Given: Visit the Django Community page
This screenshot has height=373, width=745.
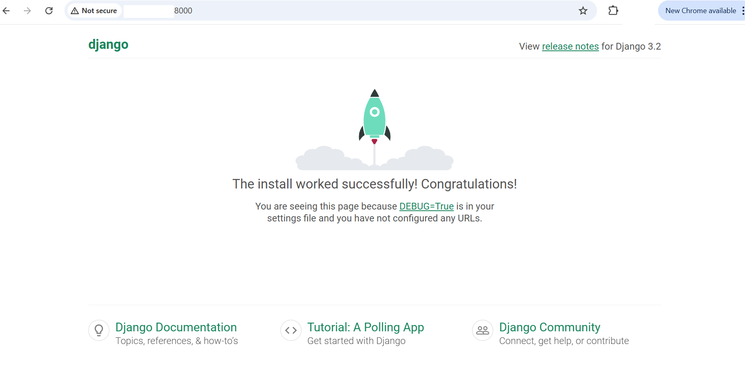Looking at the screenshot, I should 550,327.
